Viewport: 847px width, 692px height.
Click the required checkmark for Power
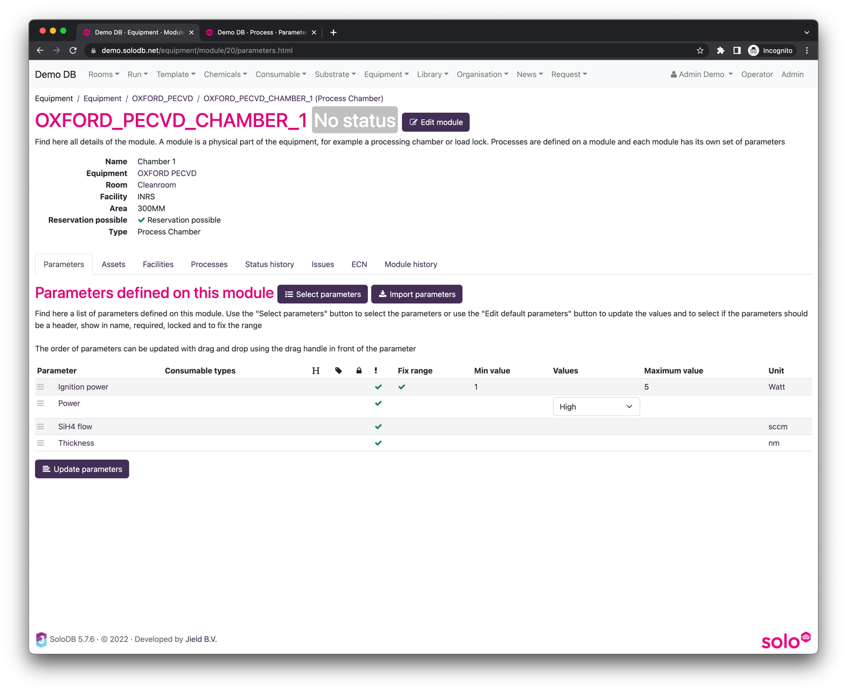click(379, 403)
